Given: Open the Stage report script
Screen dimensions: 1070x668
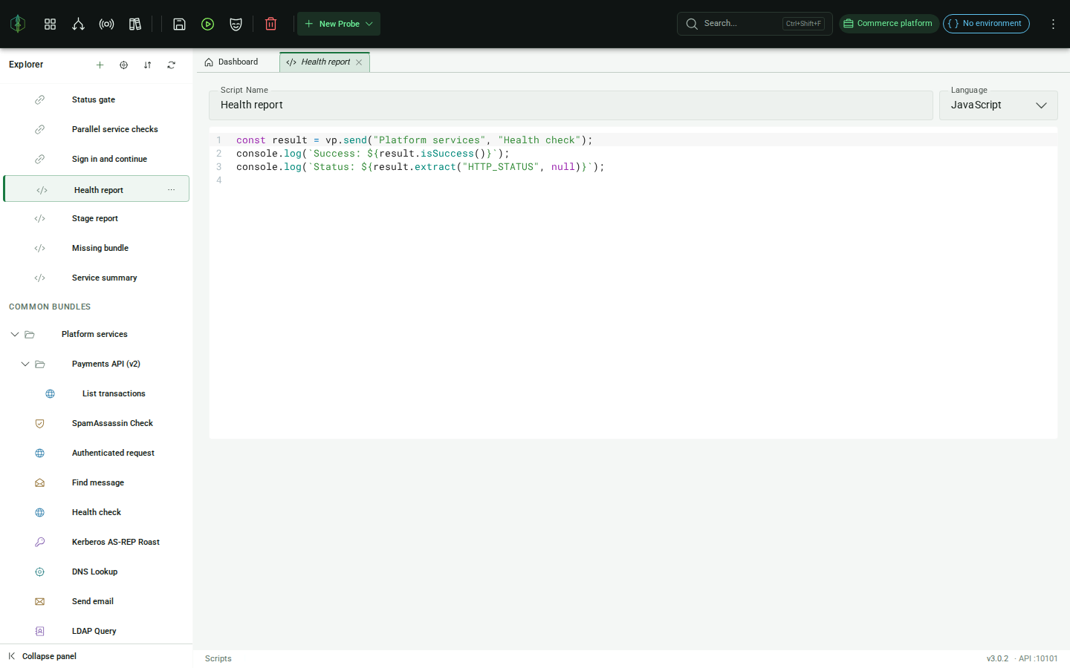Looking at the screenshot, I should [96, 218].
